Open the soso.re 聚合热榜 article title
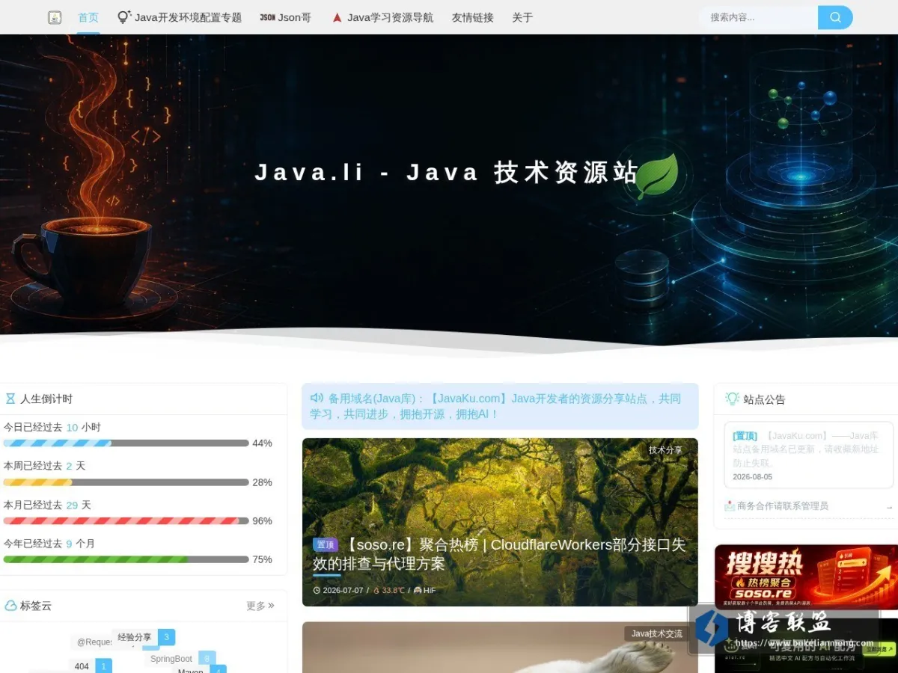 point(499,554)
